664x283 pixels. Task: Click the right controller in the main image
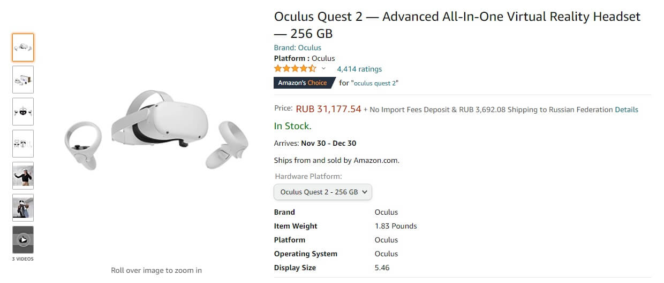coord(228,144)
